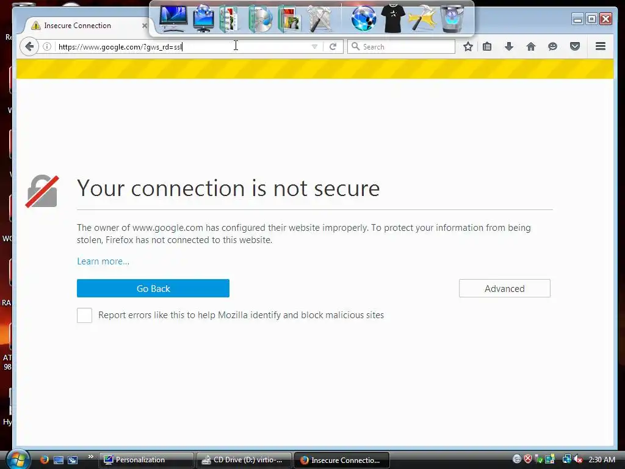This screenshot has width=625, height=469.
Task: Click the "Your connection is not secure" heading
Action: [228, 188]
